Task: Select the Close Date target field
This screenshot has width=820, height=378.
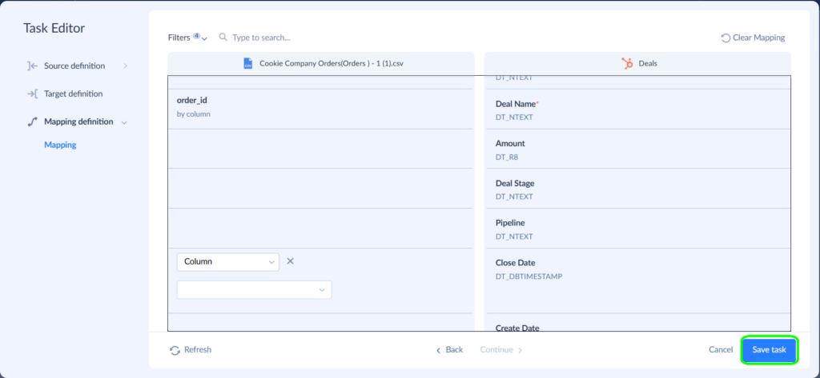Action: tap(638, 281)
